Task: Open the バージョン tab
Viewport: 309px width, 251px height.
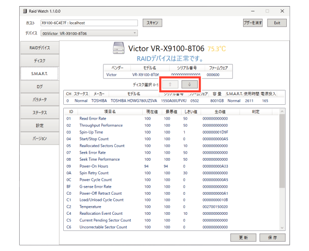Action: [x=40, y=138]
